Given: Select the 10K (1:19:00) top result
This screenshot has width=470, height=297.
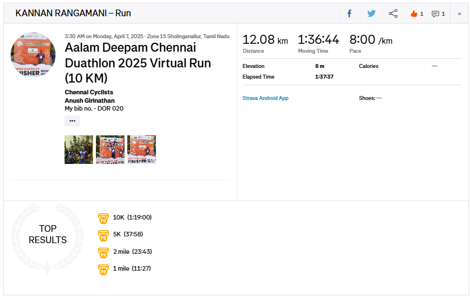Looking at the screenshot, I should click(132, 218).
